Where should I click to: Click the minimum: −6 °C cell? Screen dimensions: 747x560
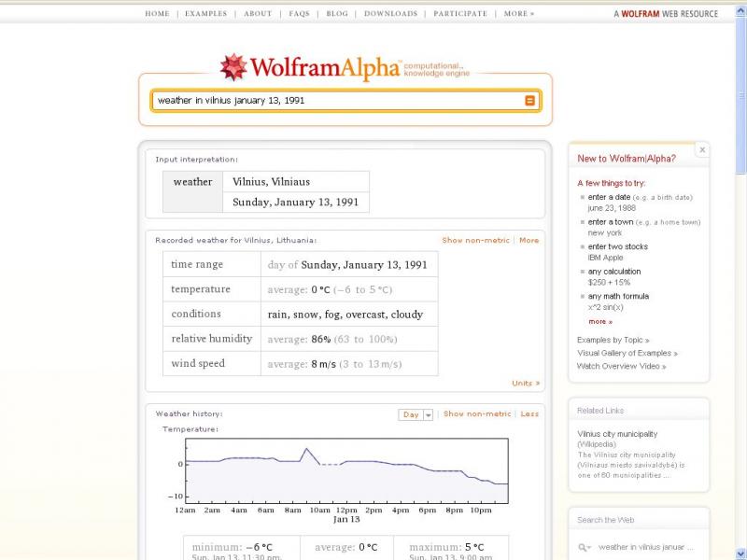242,548
